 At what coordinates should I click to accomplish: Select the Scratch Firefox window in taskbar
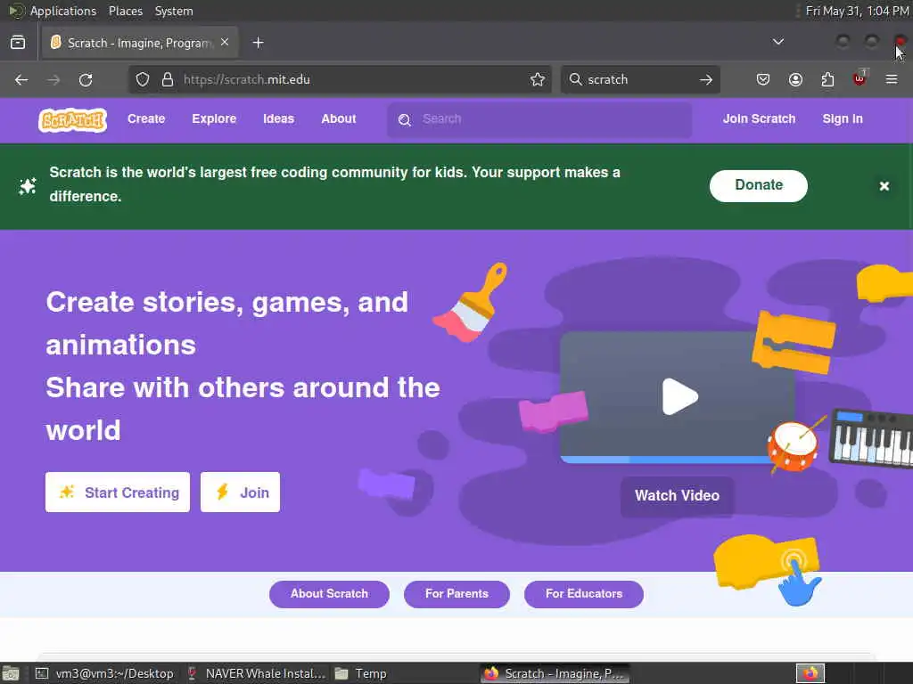[x=555, y=673]
